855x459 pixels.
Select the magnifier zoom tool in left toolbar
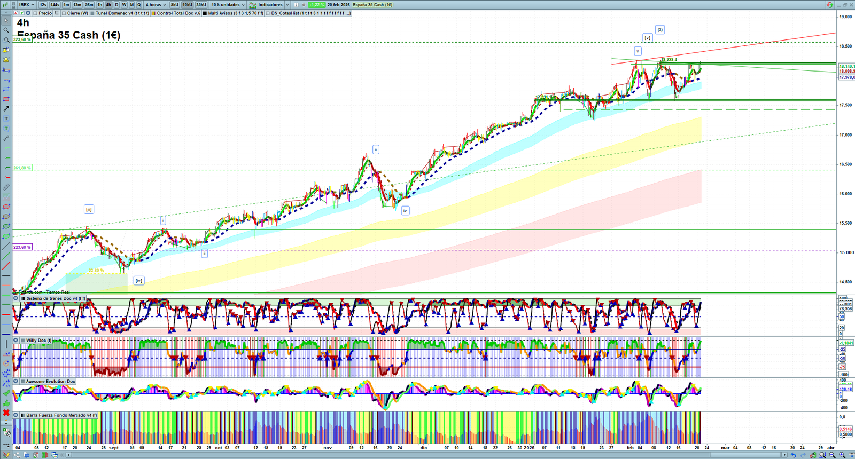6,30
